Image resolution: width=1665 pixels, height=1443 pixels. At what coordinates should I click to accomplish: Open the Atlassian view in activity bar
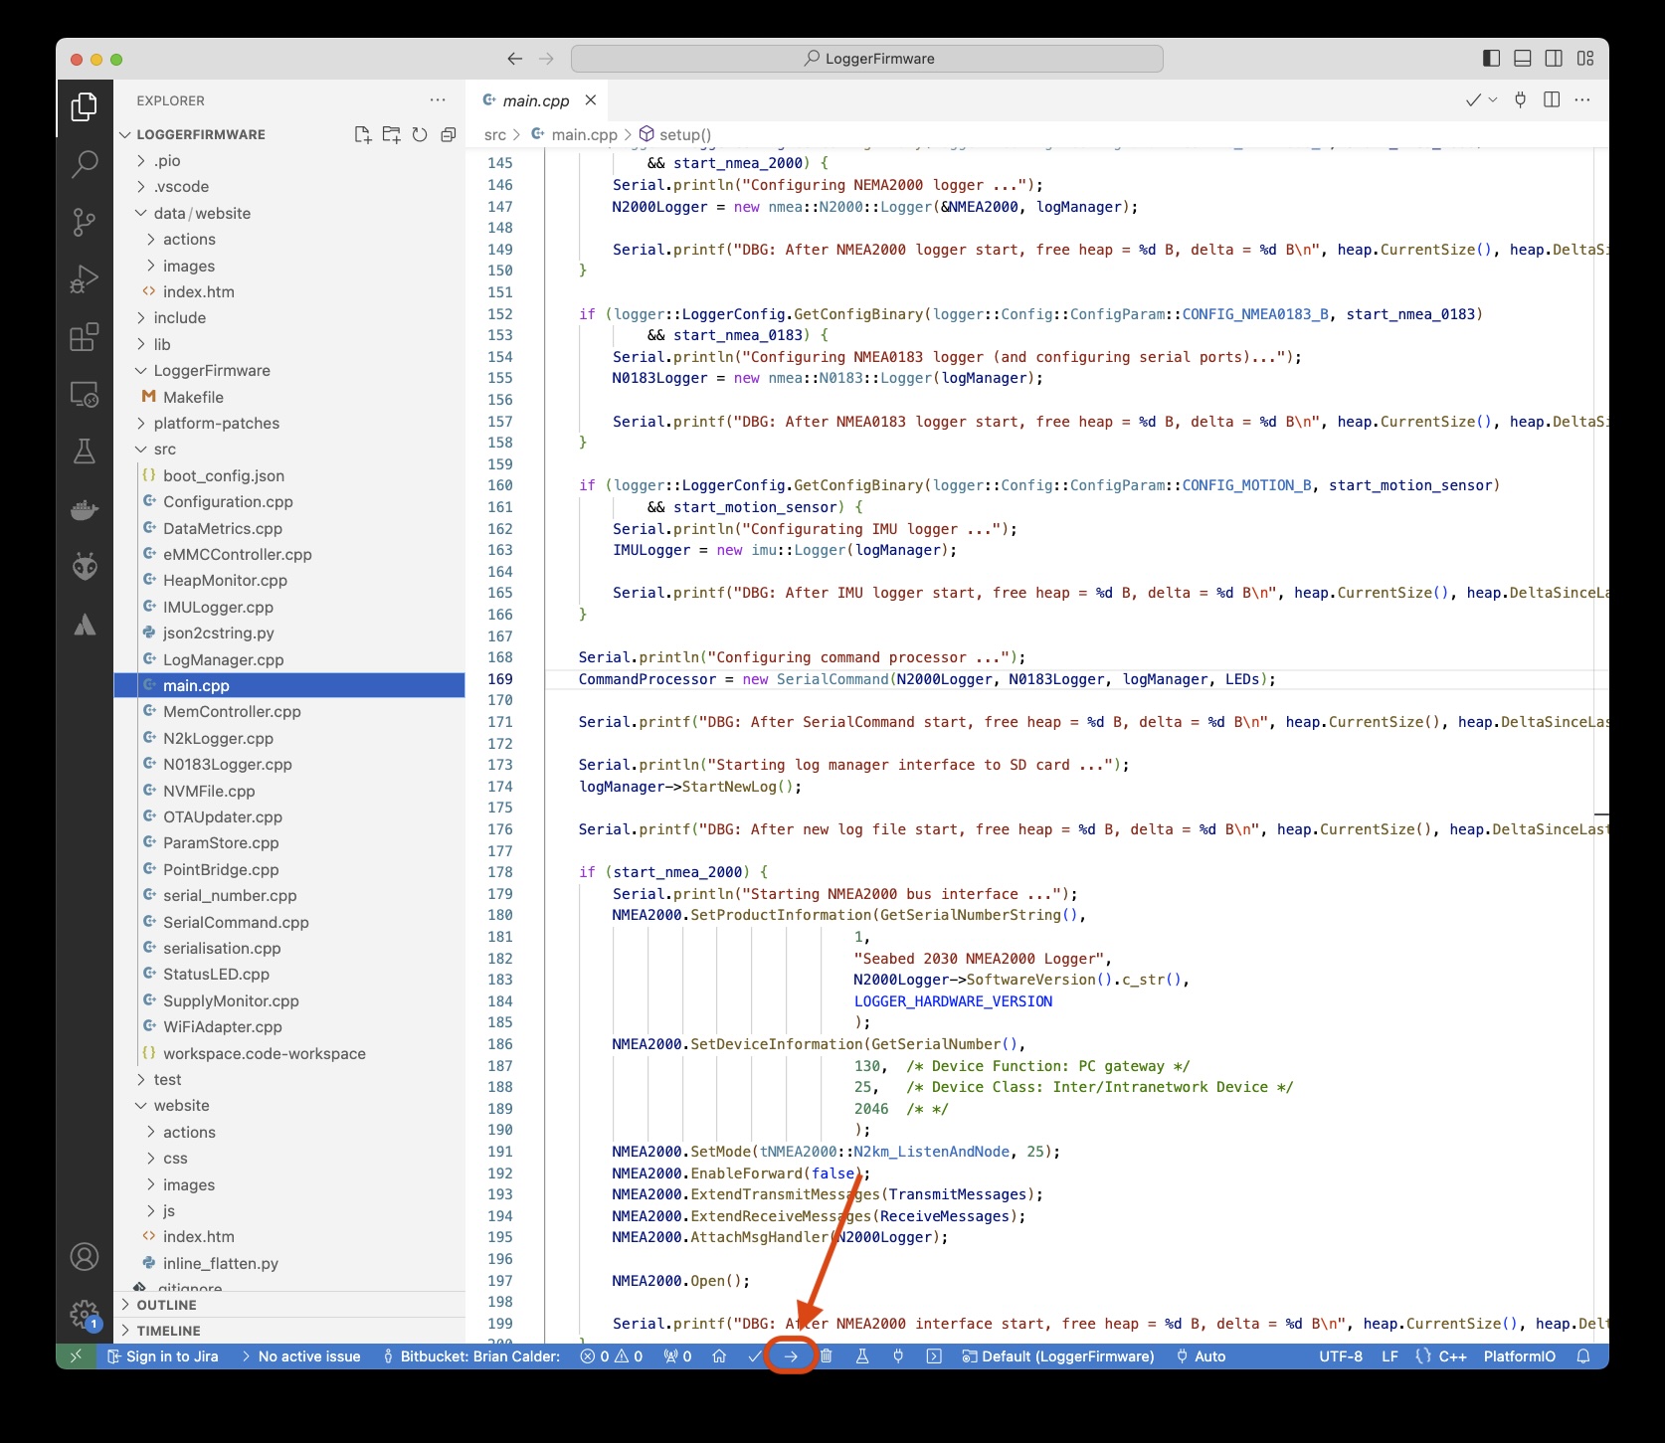85,625
